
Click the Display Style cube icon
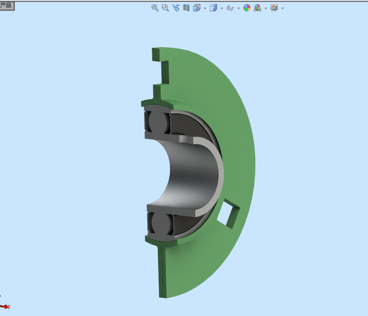[213, 8]
